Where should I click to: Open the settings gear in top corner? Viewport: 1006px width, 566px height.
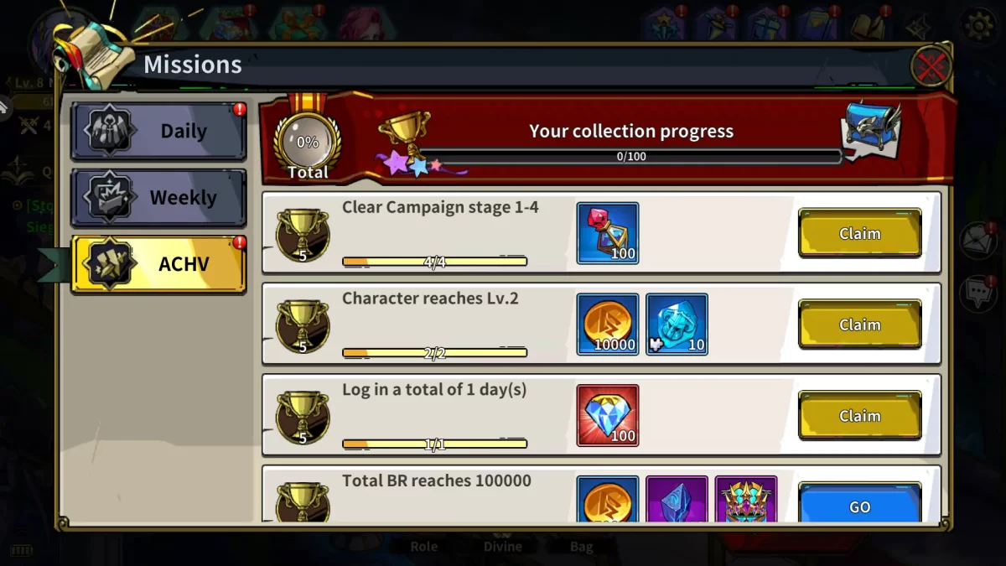click(x=979, y=25)
